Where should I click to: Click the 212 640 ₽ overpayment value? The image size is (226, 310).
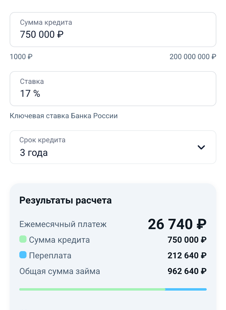tap(187, 255)
